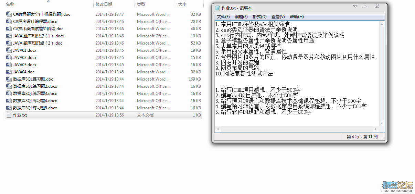Maximize the Notepad window
The height and width of the screenshot is (194, 415).
365,7
